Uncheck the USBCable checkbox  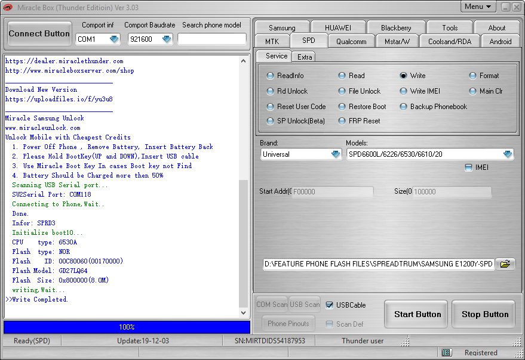(330, 305)
